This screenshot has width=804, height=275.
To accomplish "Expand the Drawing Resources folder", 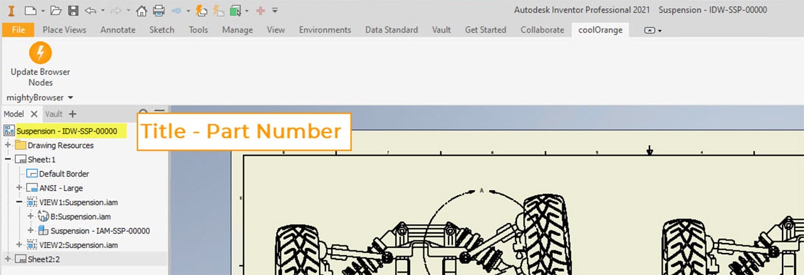I will click(x=8, y=145).
